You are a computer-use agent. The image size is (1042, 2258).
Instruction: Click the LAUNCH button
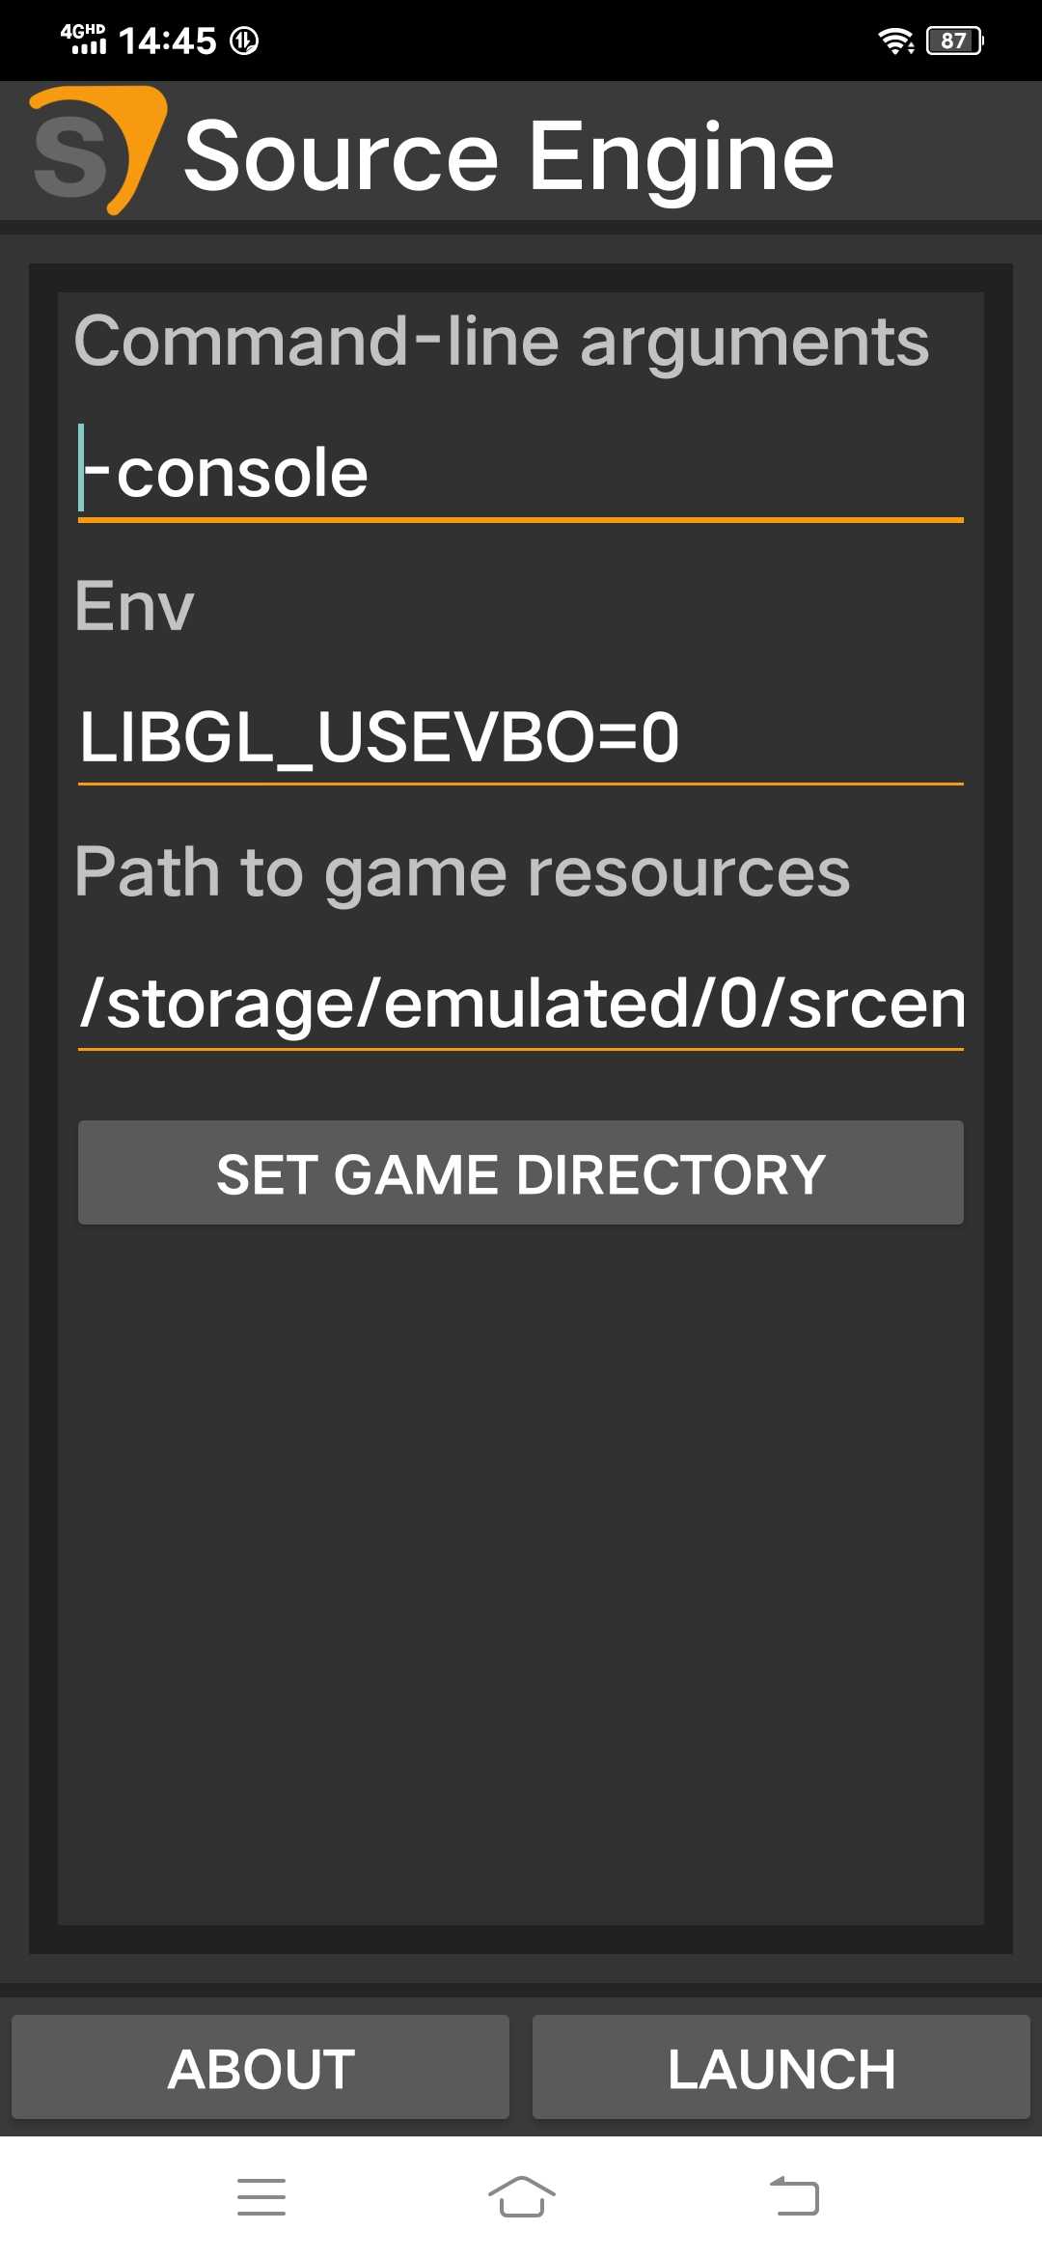[781, 2067]
